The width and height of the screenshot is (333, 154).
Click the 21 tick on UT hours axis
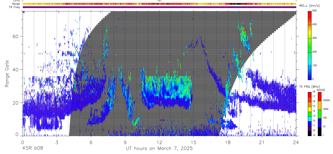(x=262, y=142)
